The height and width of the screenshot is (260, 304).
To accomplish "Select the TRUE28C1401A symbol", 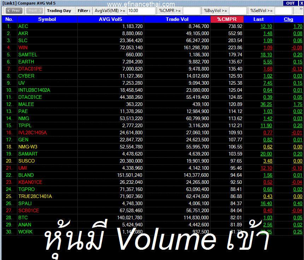I will [x=35, y=197].
